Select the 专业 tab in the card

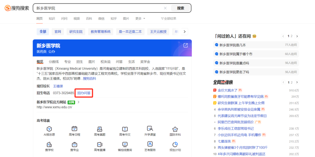tap(67, 62)
